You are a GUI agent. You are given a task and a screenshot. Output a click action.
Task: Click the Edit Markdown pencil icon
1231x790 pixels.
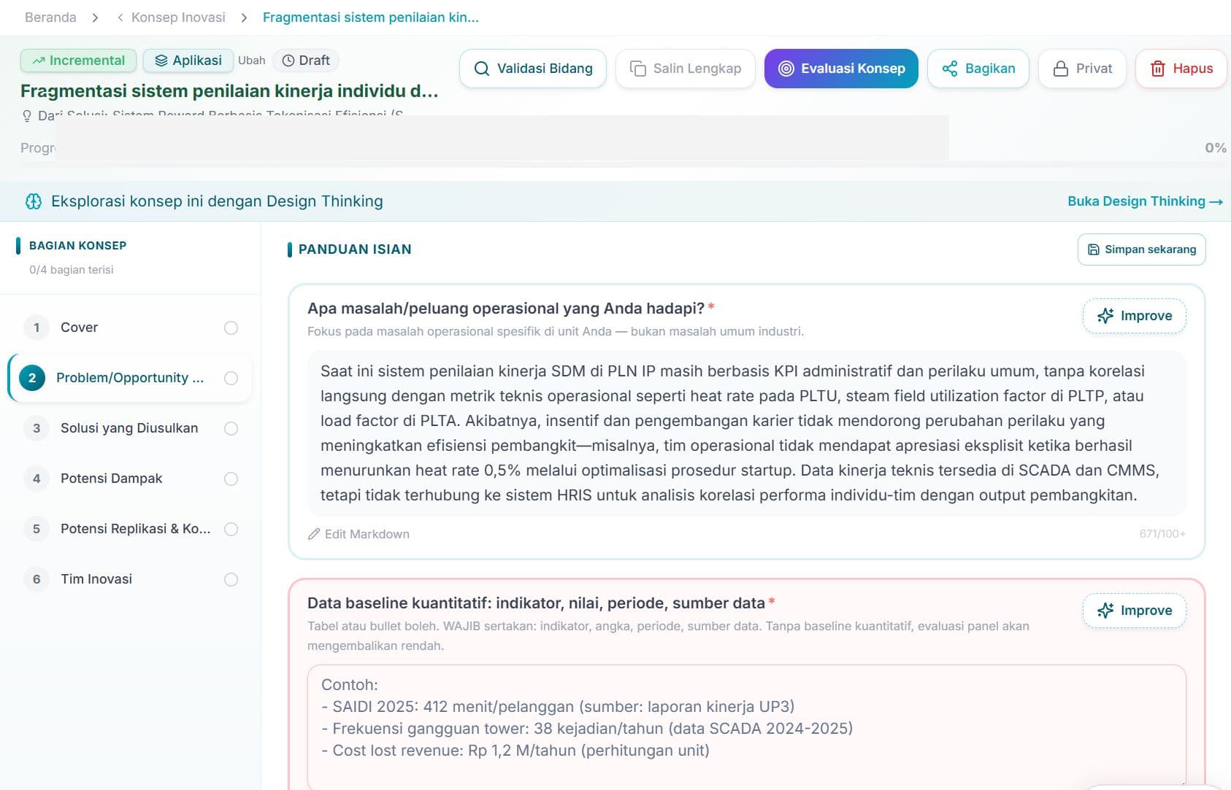click(x=314, y=534)
